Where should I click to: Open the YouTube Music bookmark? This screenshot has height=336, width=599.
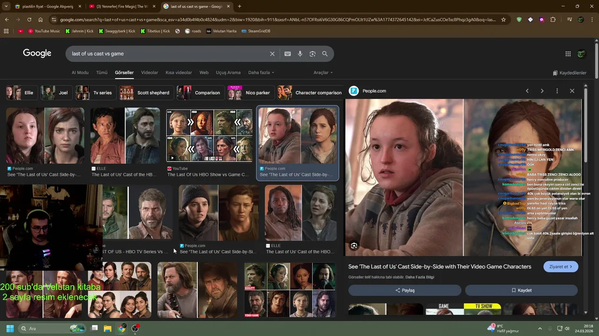(44, 31)
